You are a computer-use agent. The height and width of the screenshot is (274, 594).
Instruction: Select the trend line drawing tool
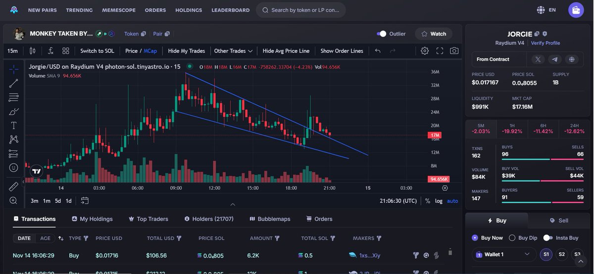(13, 83)
